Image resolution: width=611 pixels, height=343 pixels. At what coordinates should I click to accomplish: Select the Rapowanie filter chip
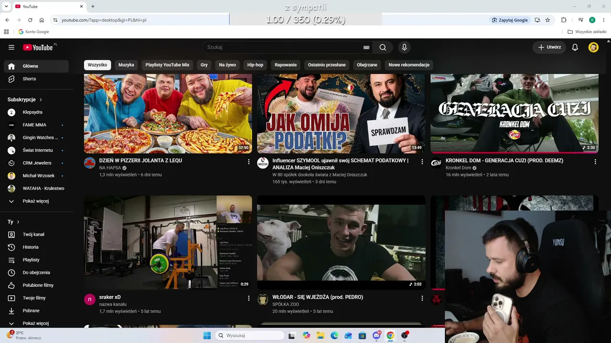285,65
